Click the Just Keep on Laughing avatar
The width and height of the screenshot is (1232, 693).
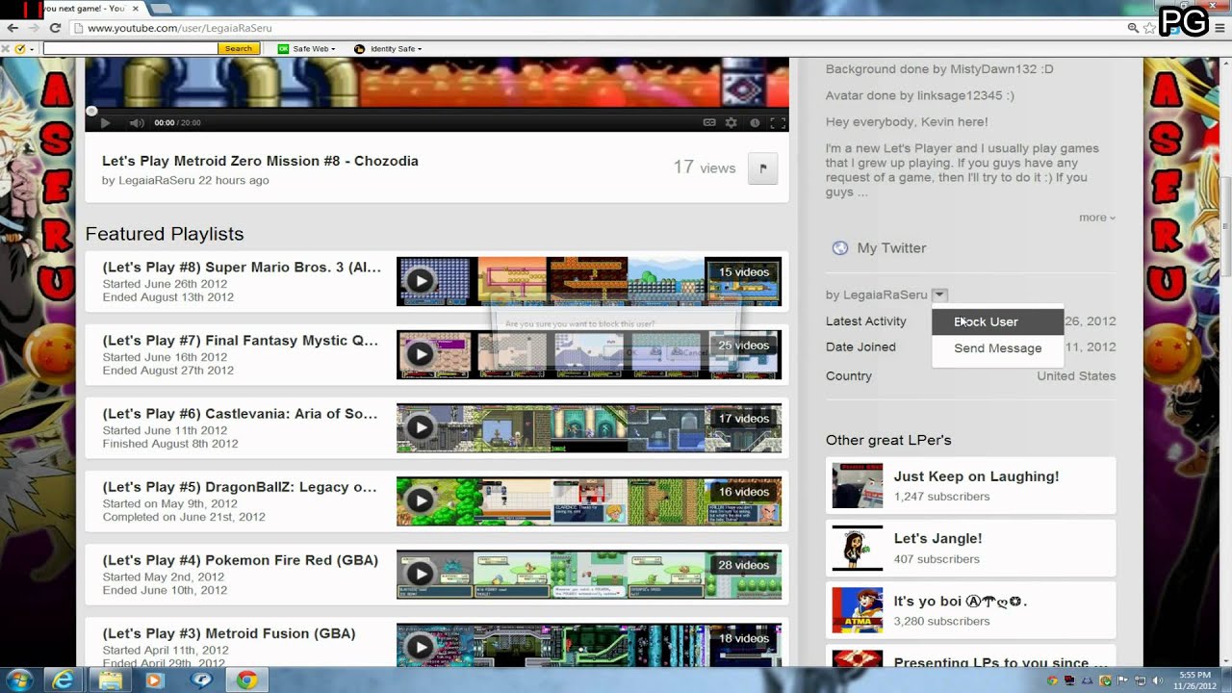coord(857,485)
